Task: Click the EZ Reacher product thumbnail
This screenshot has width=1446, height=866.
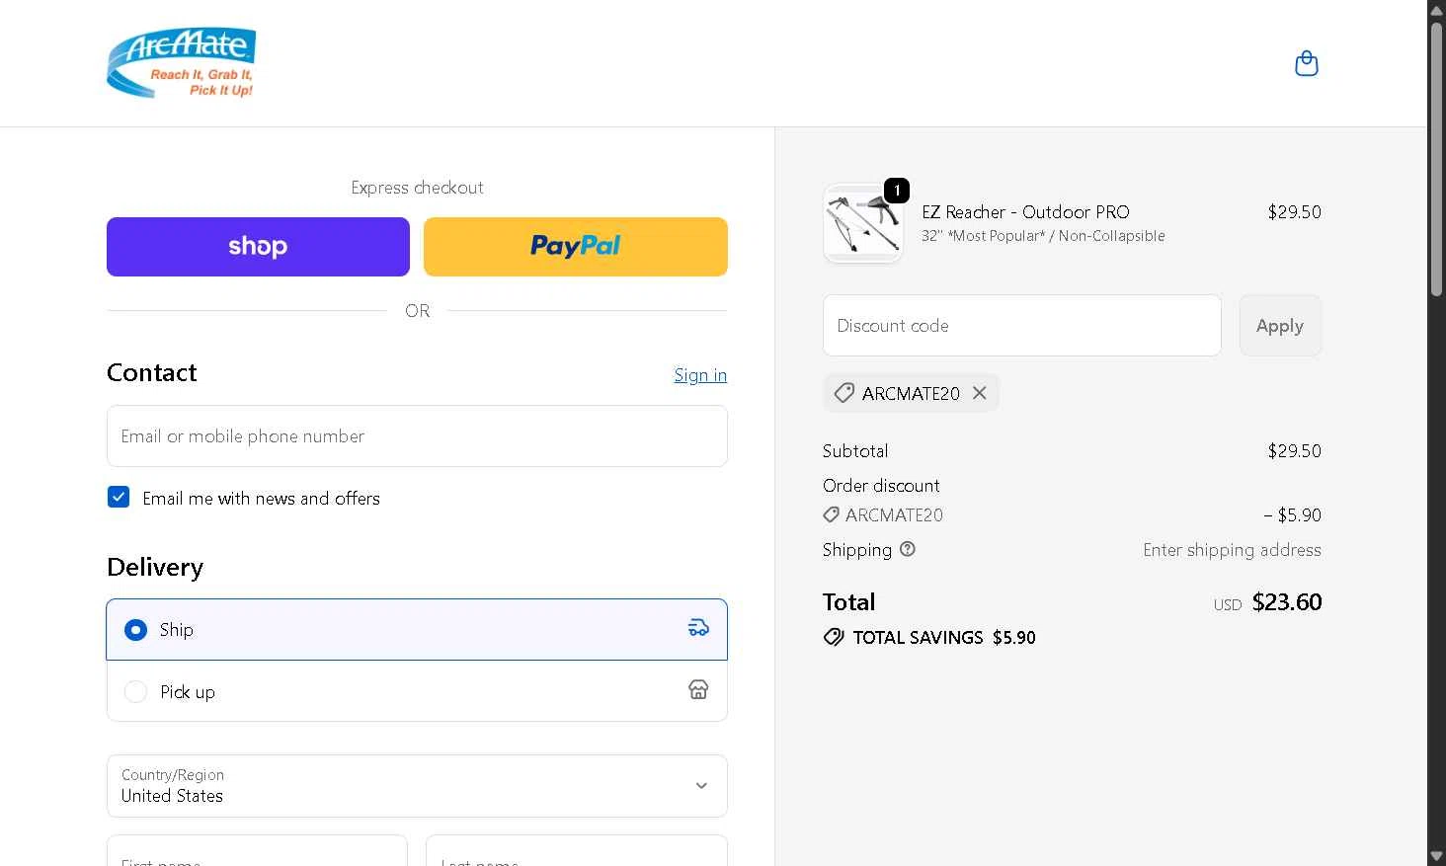Action: coord(863,223)
